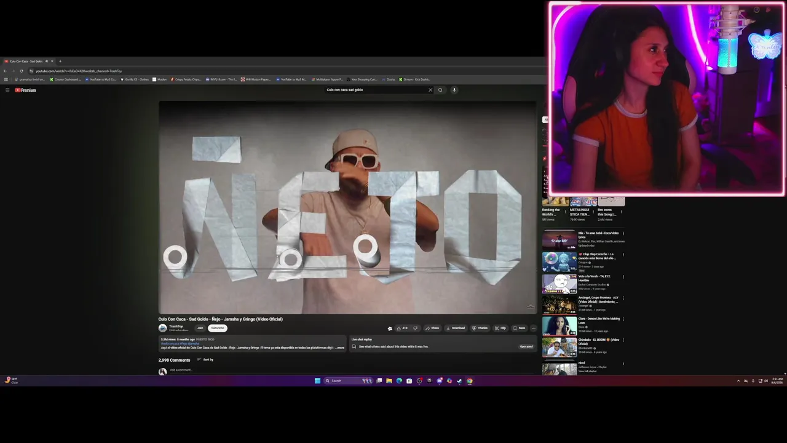Open the 'Multiplayer Jigsaw P...' bookmark

pyautogui.click(x=328, y=79)
